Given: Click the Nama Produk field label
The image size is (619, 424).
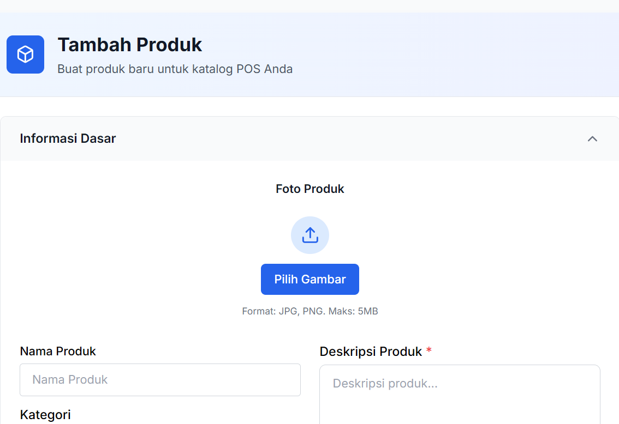Looking at the screenshot, I should (58, 351).
